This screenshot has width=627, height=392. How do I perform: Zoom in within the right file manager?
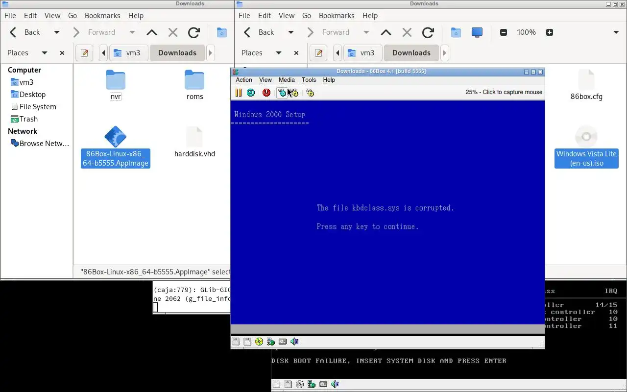pos(550,32)
